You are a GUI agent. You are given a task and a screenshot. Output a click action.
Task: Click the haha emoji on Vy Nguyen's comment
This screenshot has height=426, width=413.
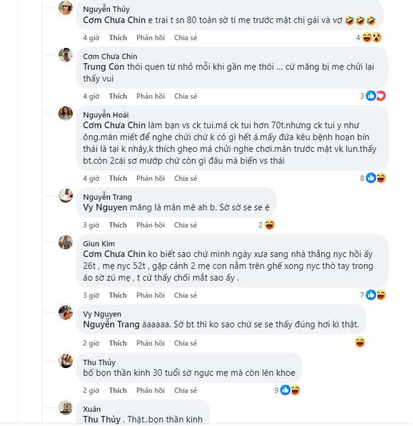coord(360,343)
